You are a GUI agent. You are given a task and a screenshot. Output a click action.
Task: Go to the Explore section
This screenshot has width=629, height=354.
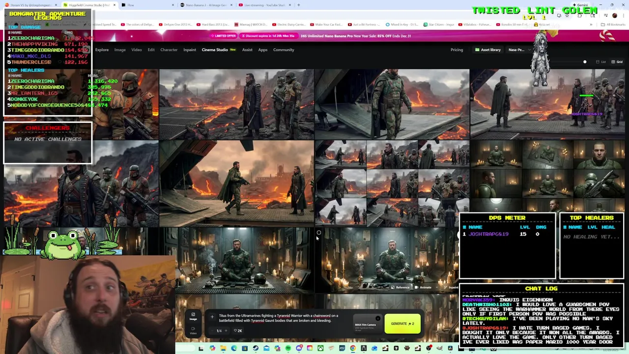(x=102, y=50)
